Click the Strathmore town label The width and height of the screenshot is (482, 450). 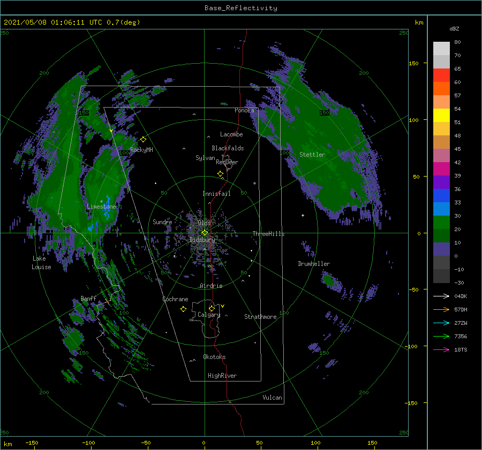pyautogui.click(x=260, y=317)
